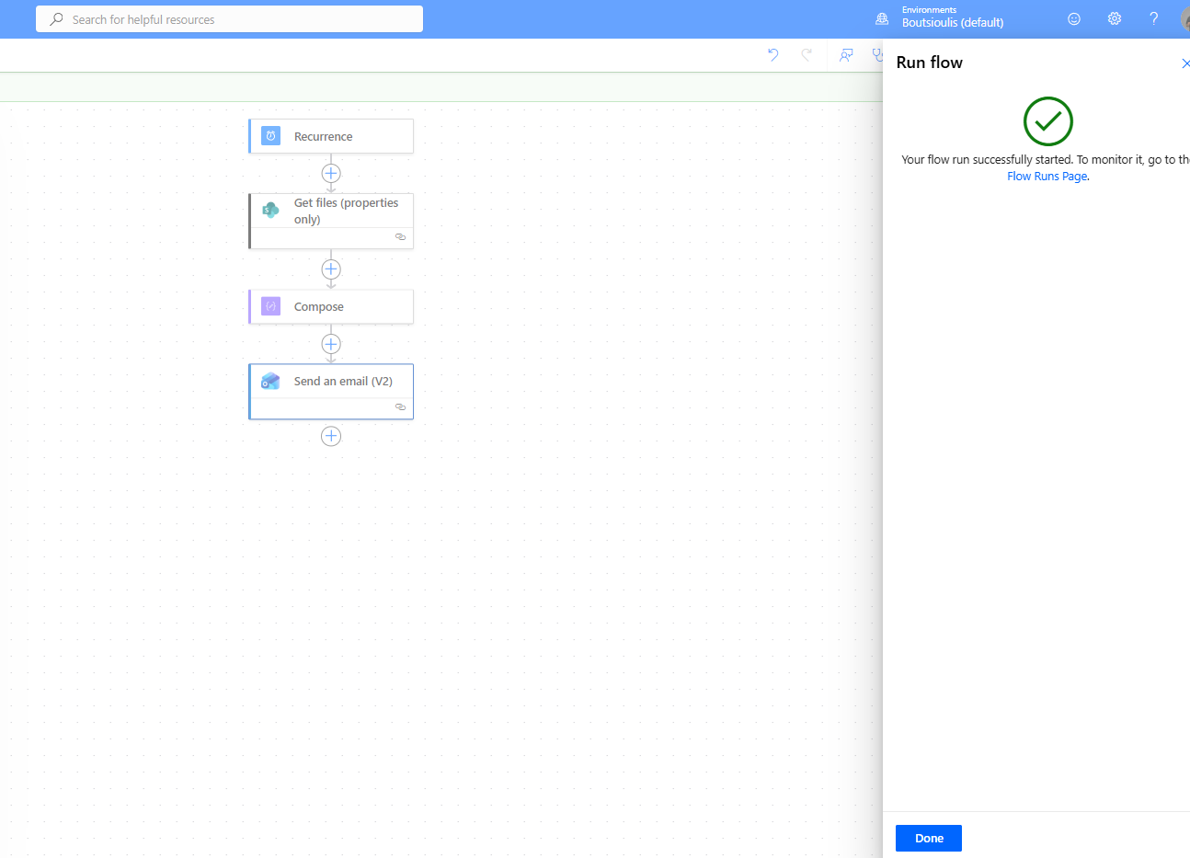Insert step after Recurrence via plus
This screenshot has width=1190, height=858.
point(331,173)
